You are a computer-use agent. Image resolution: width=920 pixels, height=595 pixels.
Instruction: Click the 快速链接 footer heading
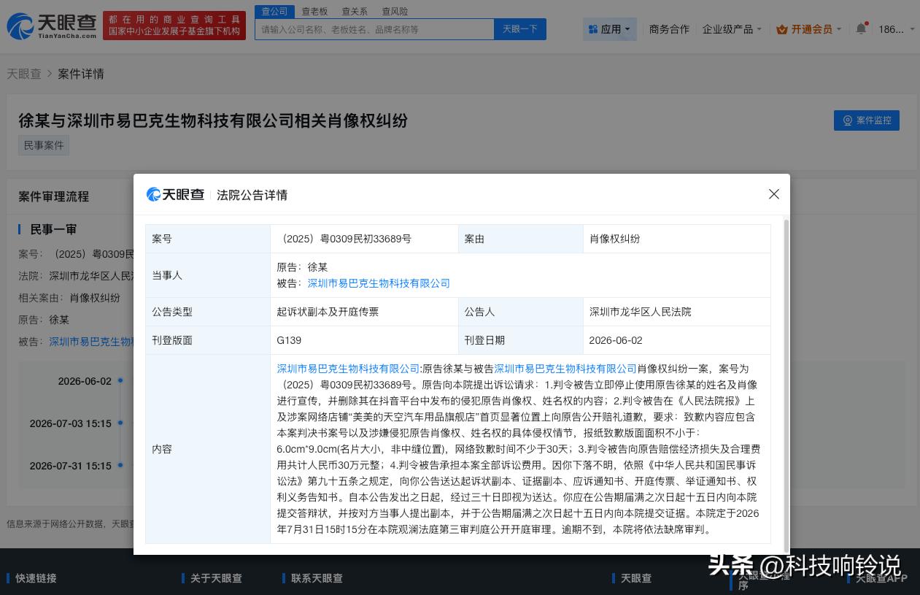pyautogui.click(x=36, y=578)
